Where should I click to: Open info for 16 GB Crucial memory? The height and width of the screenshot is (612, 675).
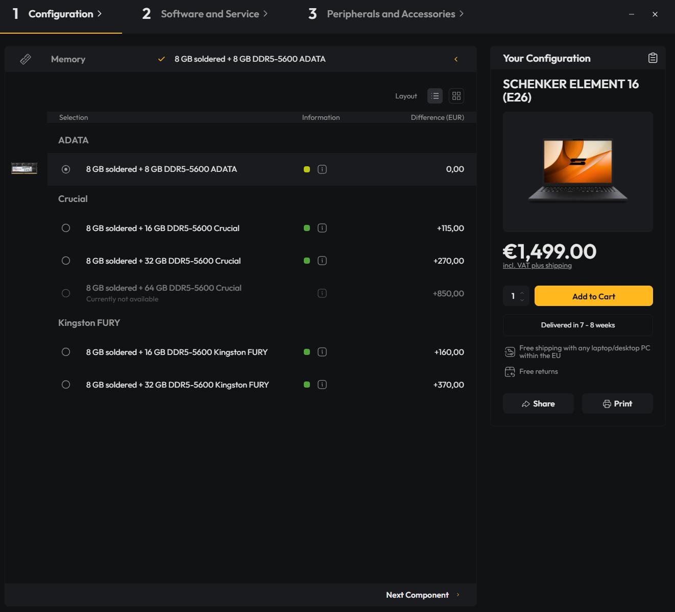tap(322, 228)
